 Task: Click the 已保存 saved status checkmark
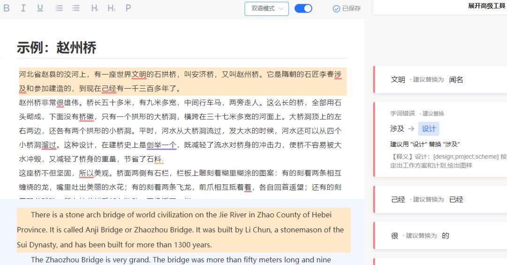coord(336,9)
